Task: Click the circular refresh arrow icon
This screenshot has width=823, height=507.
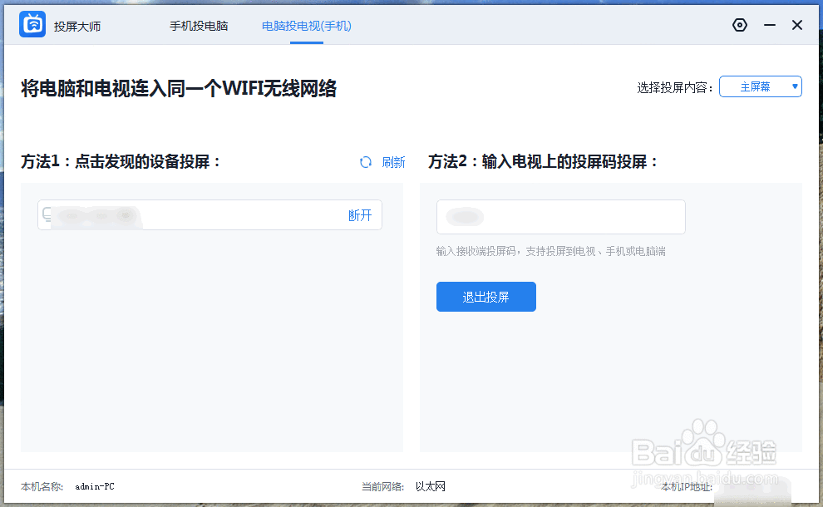Action: (366, 162)
